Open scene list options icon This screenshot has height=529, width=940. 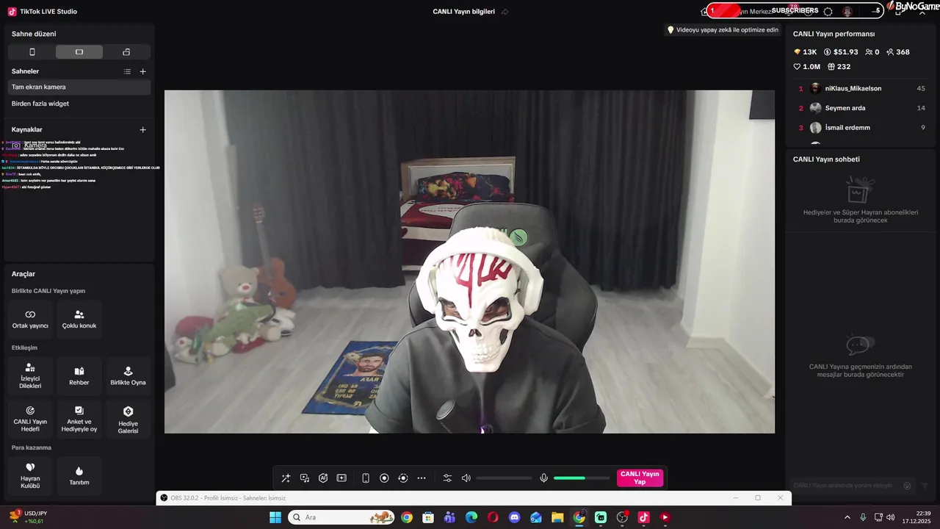[x=127, y=71]
